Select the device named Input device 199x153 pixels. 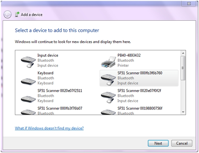(48, 55)
